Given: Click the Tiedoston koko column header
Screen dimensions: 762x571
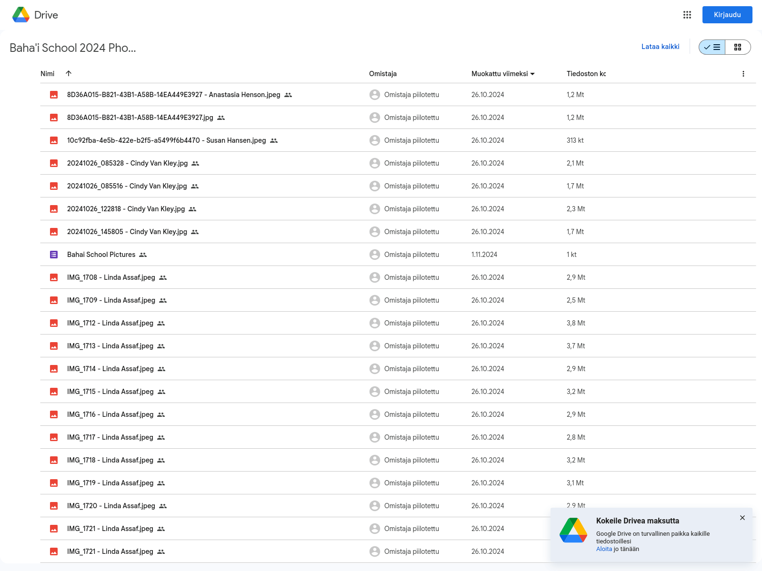Looking at the screenshot, I should pos(586,74).
